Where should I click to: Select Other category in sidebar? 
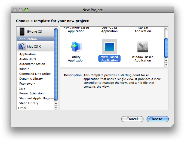[x=35, y=108]
